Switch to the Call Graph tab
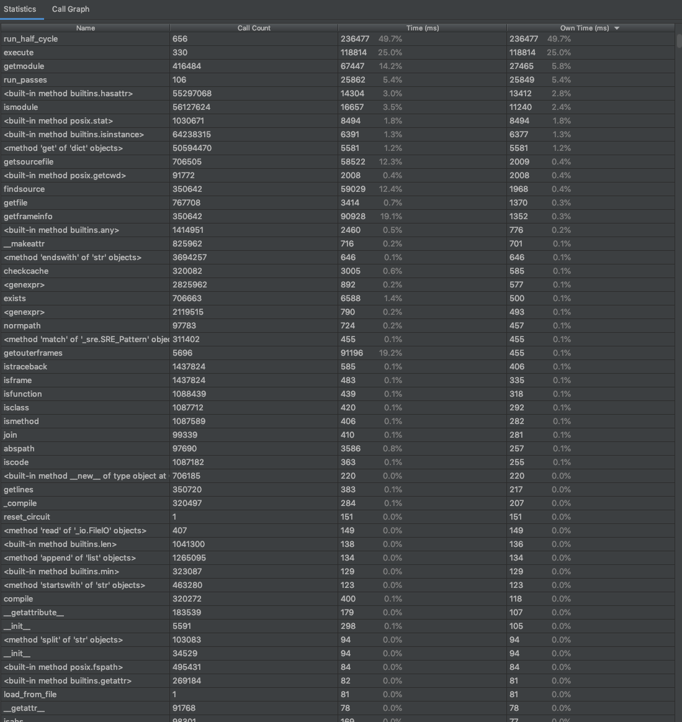Screen dimensions: 682x722 70,9
